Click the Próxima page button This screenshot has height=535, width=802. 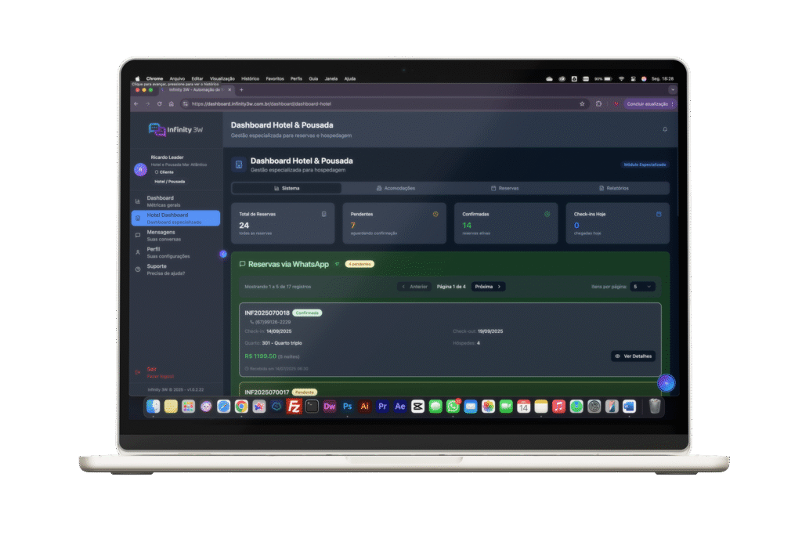(488, 287)
